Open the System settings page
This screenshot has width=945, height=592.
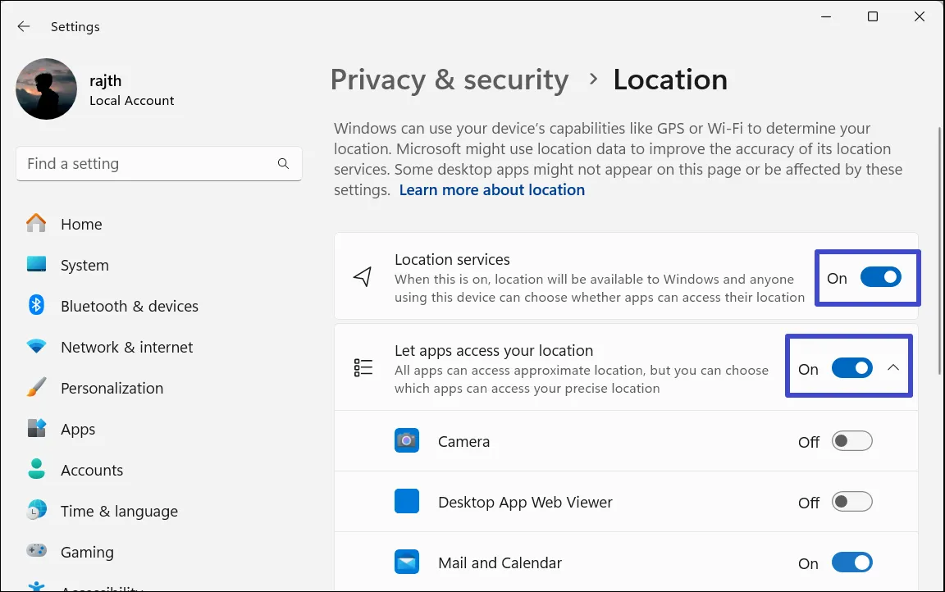tap(84, 266)
